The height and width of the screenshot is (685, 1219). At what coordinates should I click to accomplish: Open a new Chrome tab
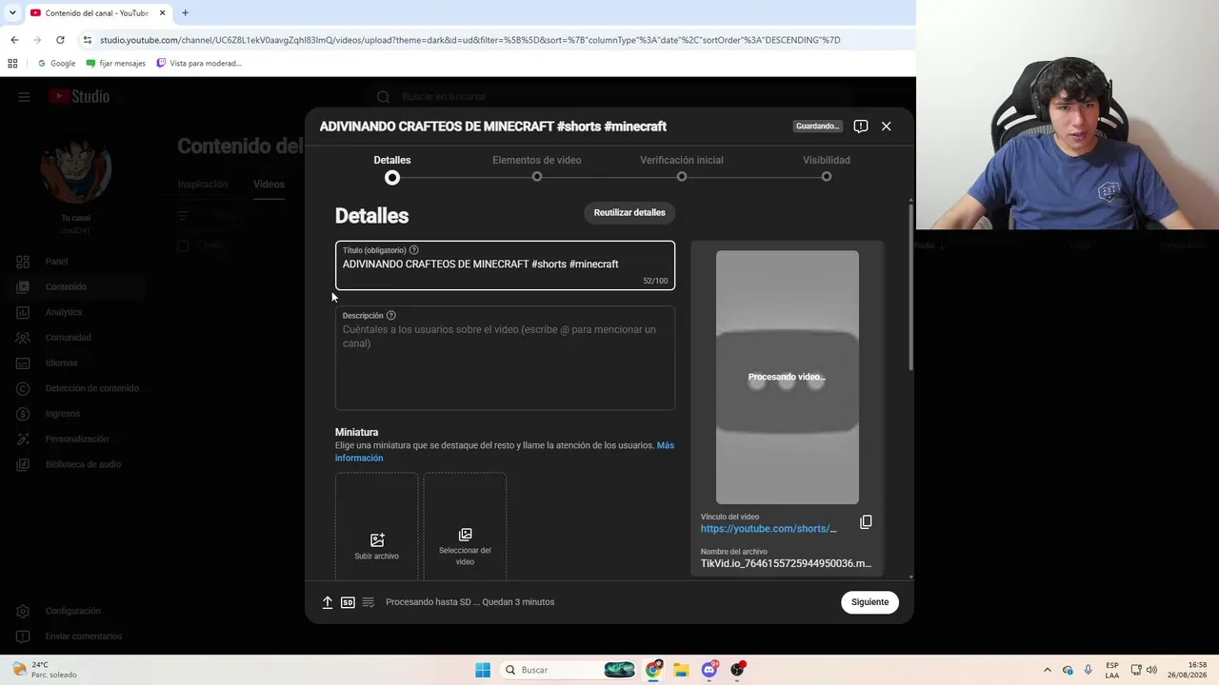click(x=185, y=13)
